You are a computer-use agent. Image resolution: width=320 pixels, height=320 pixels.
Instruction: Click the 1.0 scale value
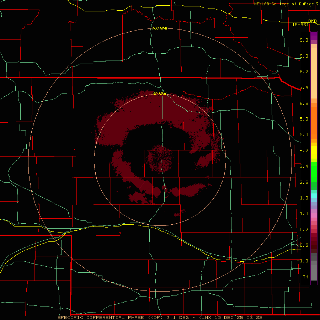(x=304, y=214)
